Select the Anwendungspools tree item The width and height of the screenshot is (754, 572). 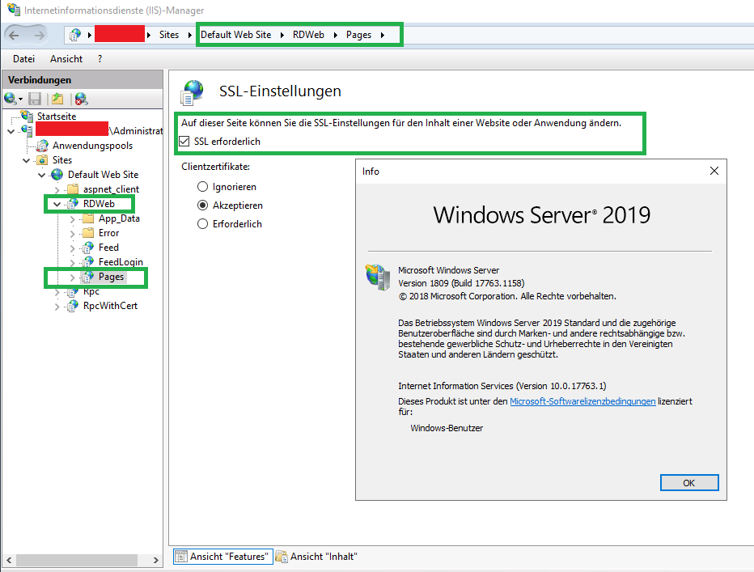(x=92, y=146)
